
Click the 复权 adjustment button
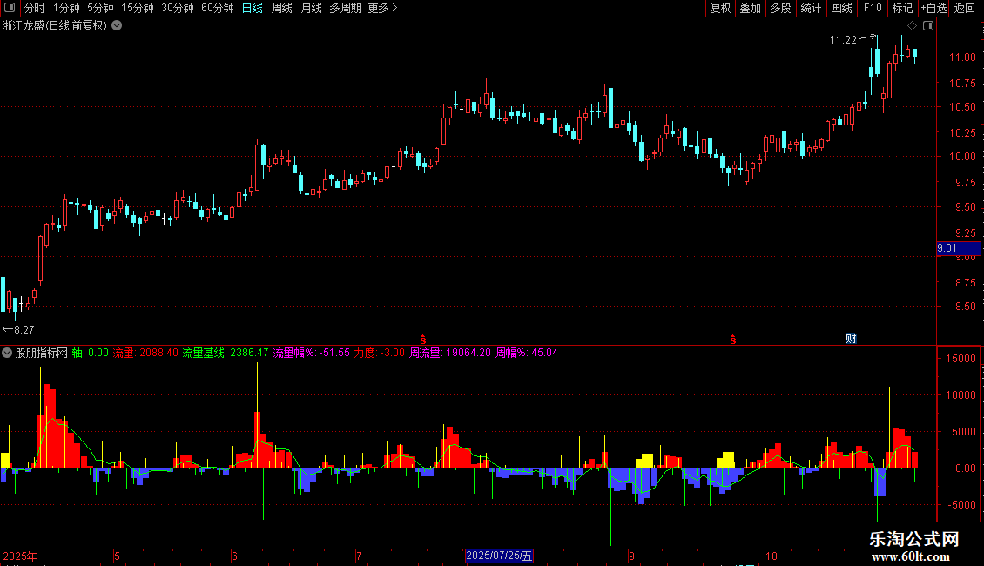point(720,8)
